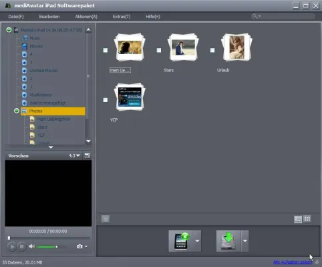
Task: Select the mein Lie... album thumbnail
Action: click(x=130, y=47)
